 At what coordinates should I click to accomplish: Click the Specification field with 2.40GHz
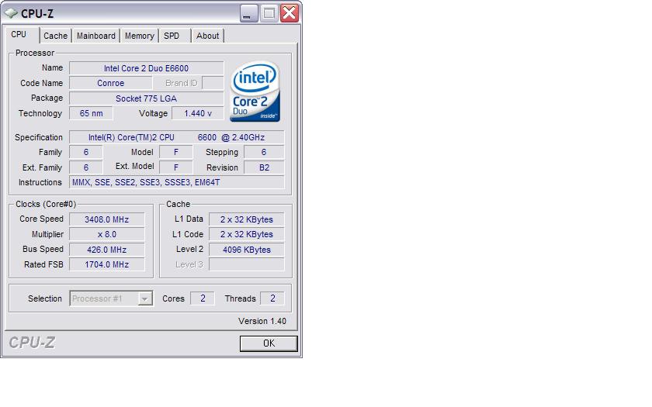pos(177,137)
